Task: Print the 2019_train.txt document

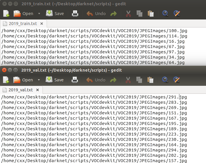Action: click(x=75, y=14)
